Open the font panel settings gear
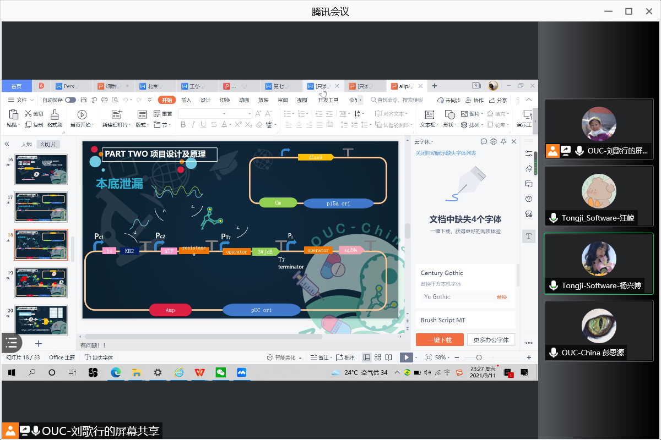 494,142
